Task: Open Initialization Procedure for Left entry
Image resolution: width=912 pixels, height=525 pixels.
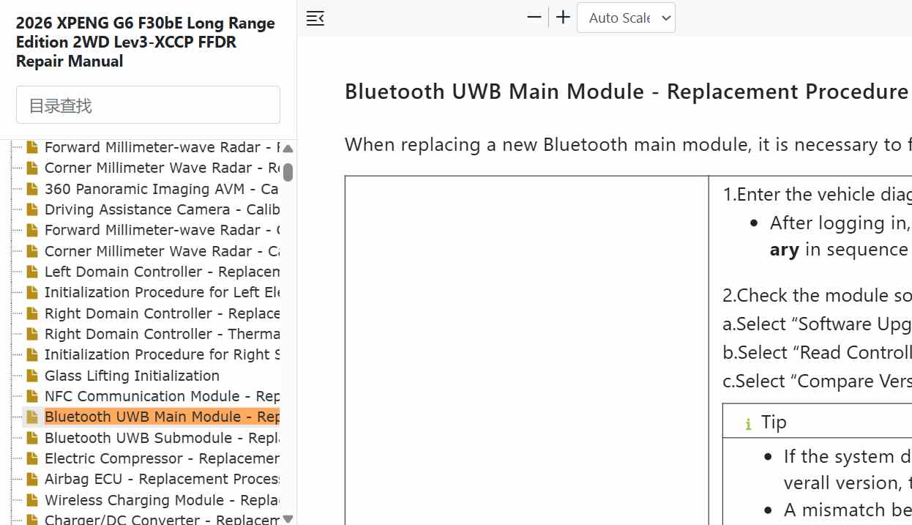Action: coord(162,292)
